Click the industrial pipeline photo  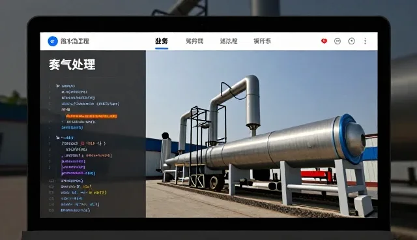tap(262, 134)
